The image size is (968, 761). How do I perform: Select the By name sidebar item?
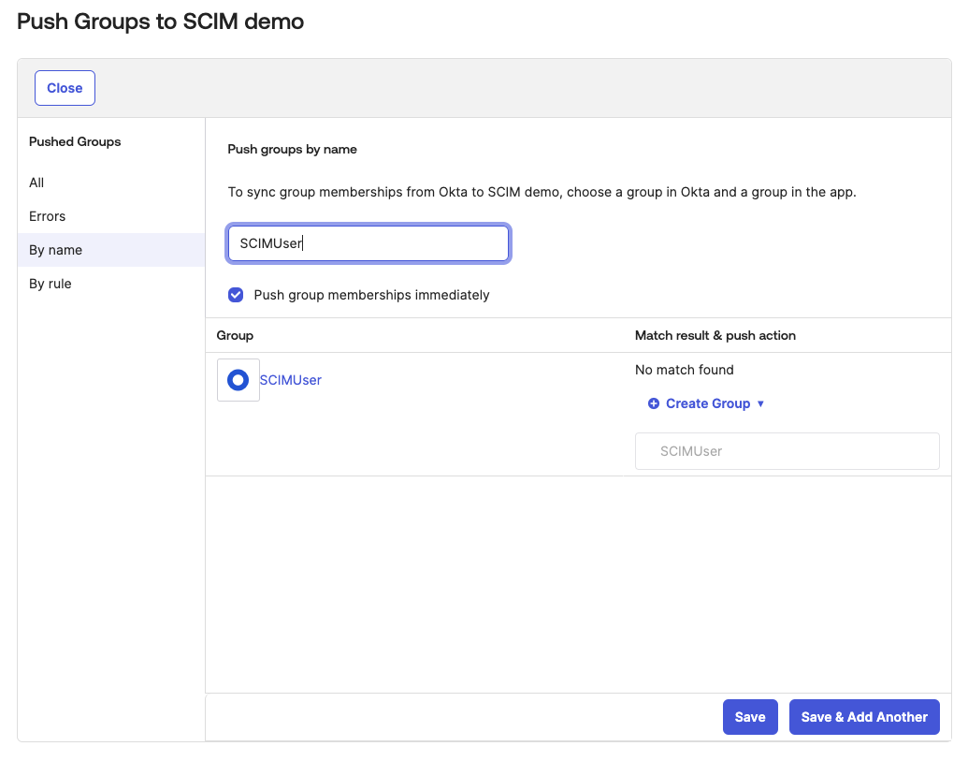coord(56,250)
